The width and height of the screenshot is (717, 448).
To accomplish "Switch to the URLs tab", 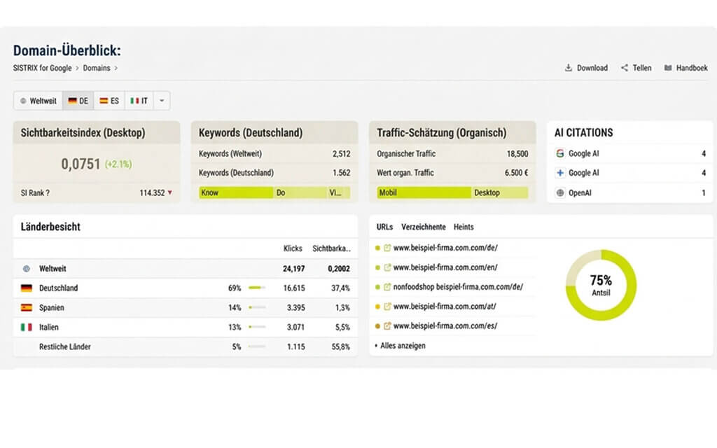I will click(384, 227).
